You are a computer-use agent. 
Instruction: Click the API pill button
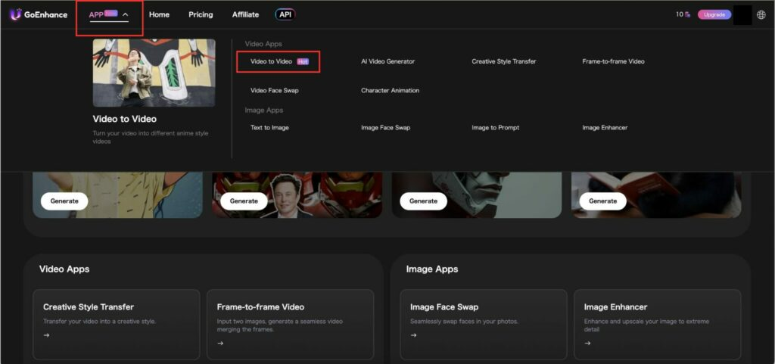(x=285, y=14)
